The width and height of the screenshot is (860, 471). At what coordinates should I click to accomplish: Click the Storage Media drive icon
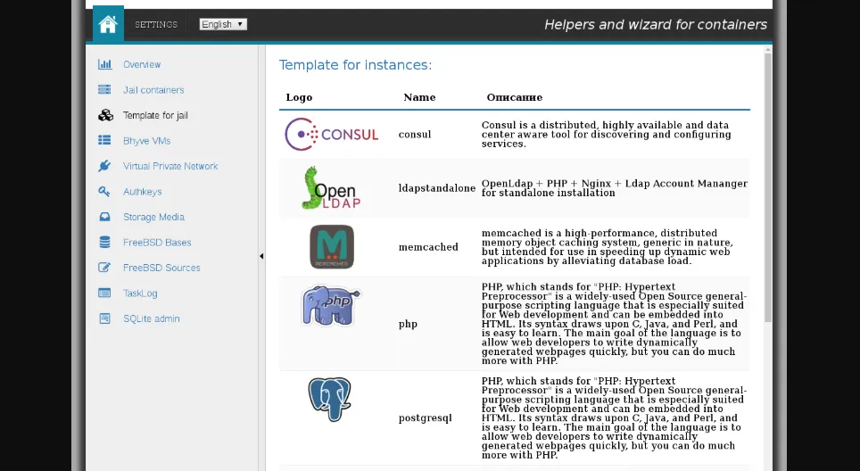coord(104,217)
